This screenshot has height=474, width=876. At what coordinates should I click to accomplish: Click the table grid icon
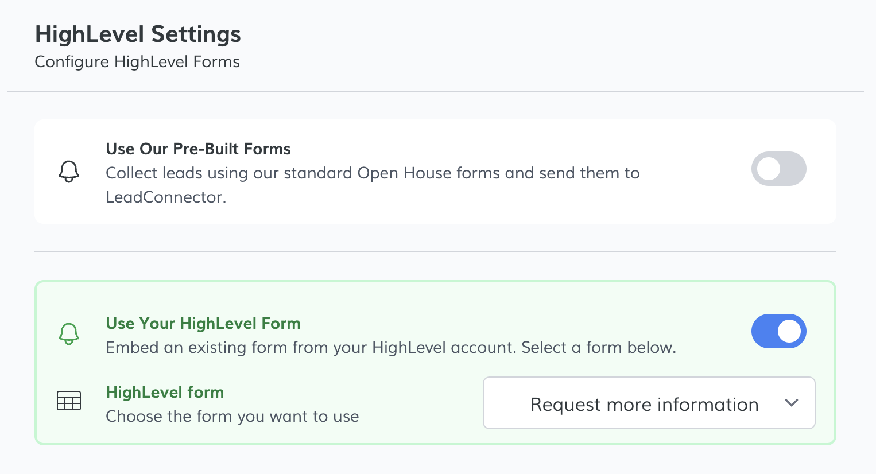tap(69, 401)
